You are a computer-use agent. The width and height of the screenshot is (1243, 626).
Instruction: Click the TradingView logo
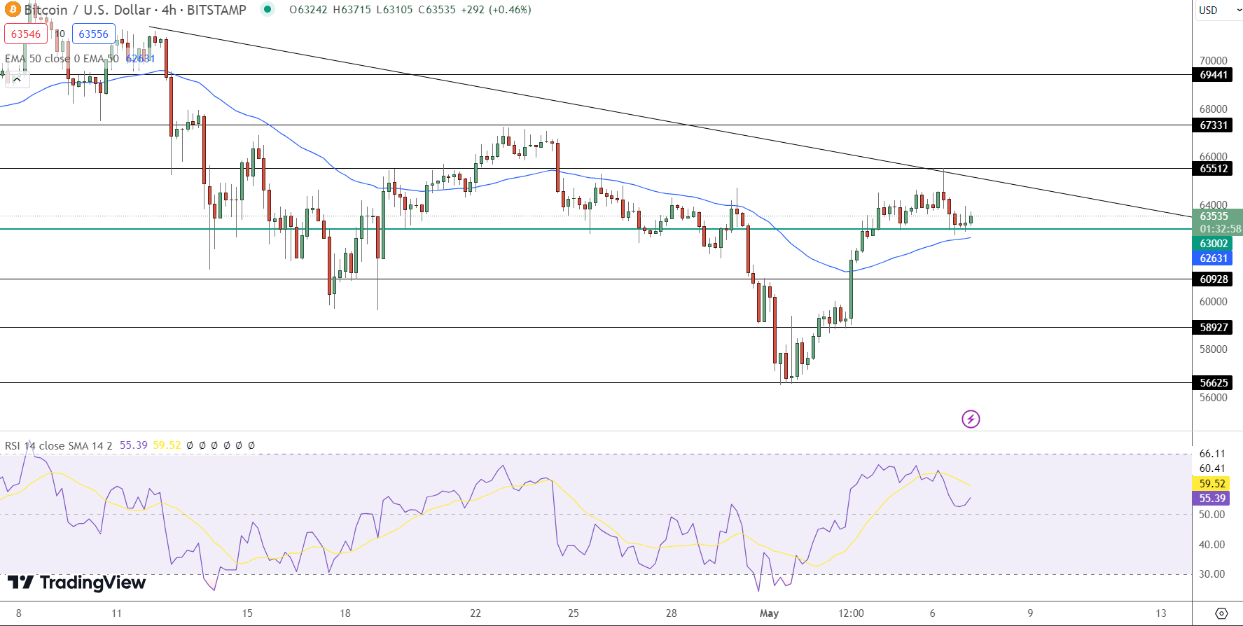(76, 583)
